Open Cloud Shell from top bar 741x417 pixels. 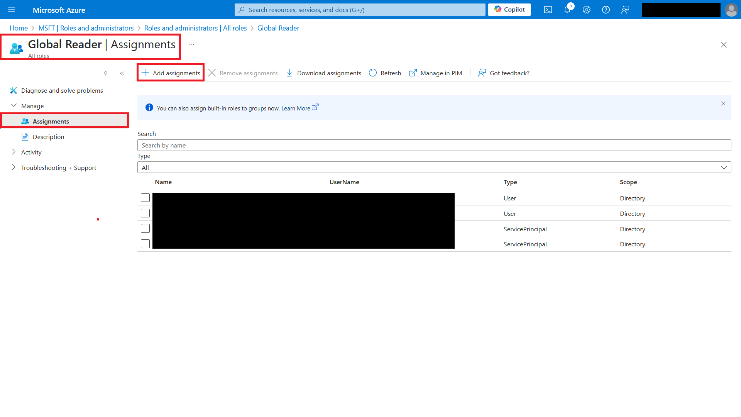pos(548,10)
